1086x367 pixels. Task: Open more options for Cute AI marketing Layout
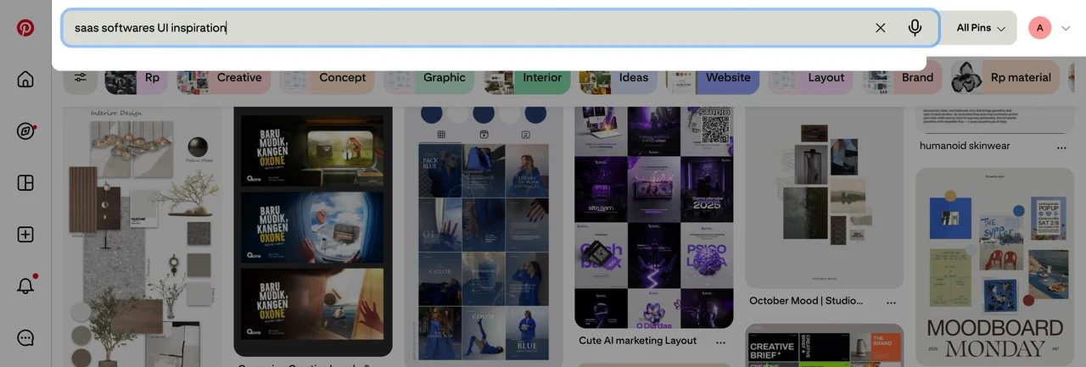tap(720, 342)
